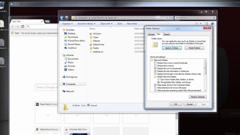Click the change view icon in Explorer toolbar
The height and width of the screenshot is (135, 240).
coord(197,24)
